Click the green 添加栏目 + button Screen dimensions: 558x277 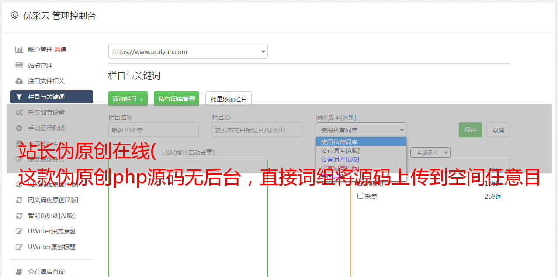coord(128,99)
